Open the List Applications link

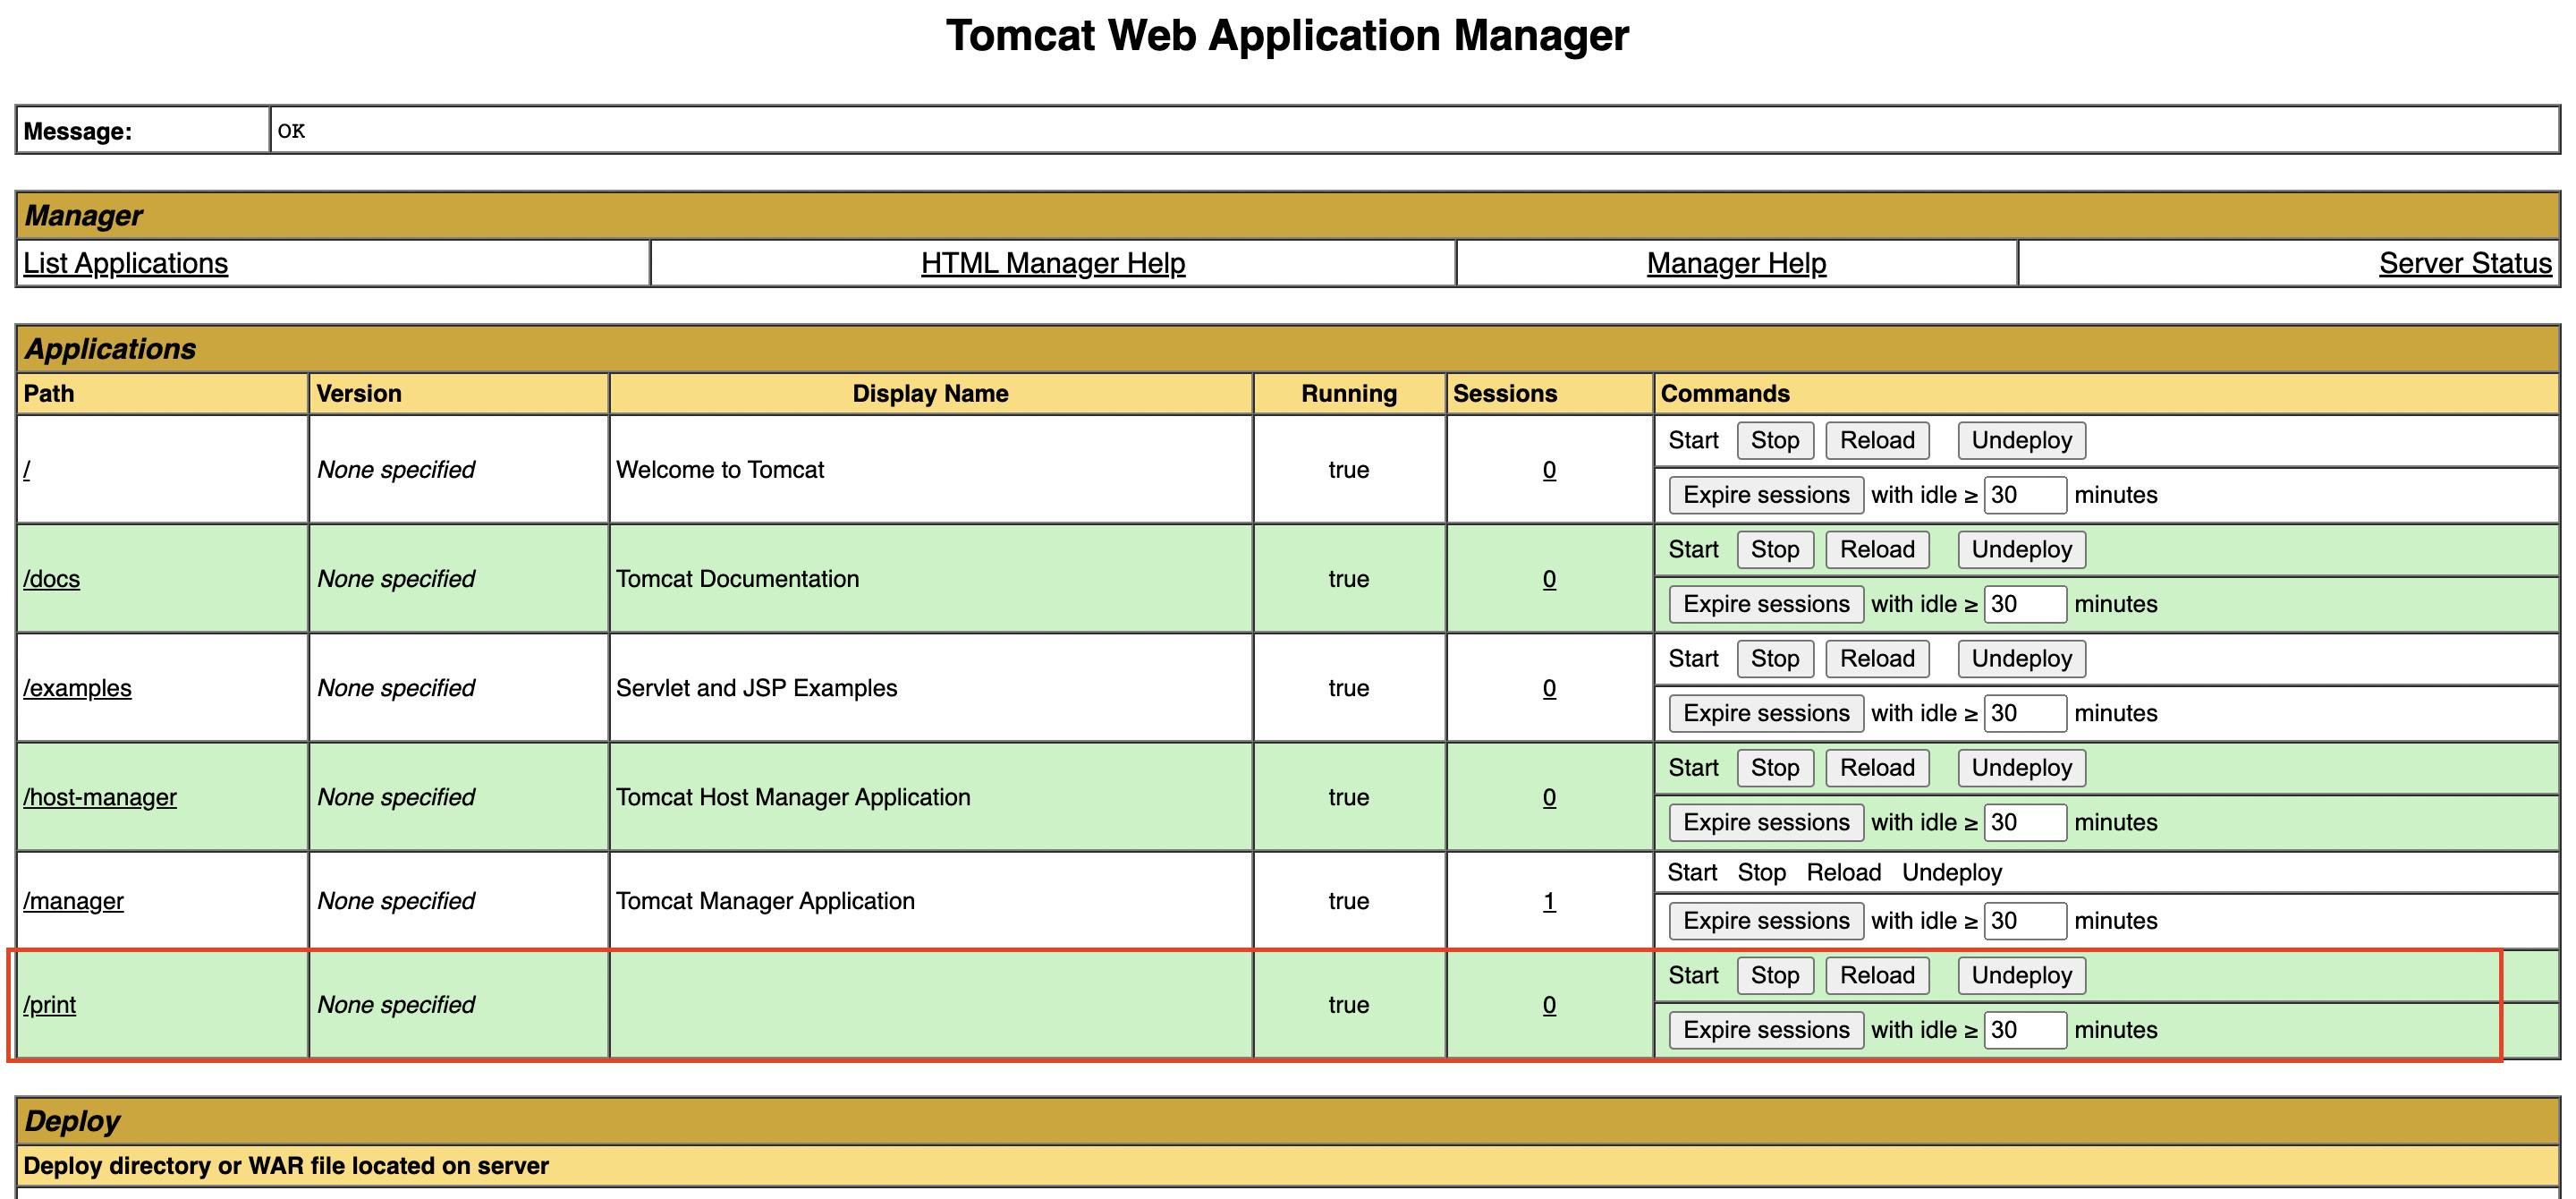click(x=125, y=263)
